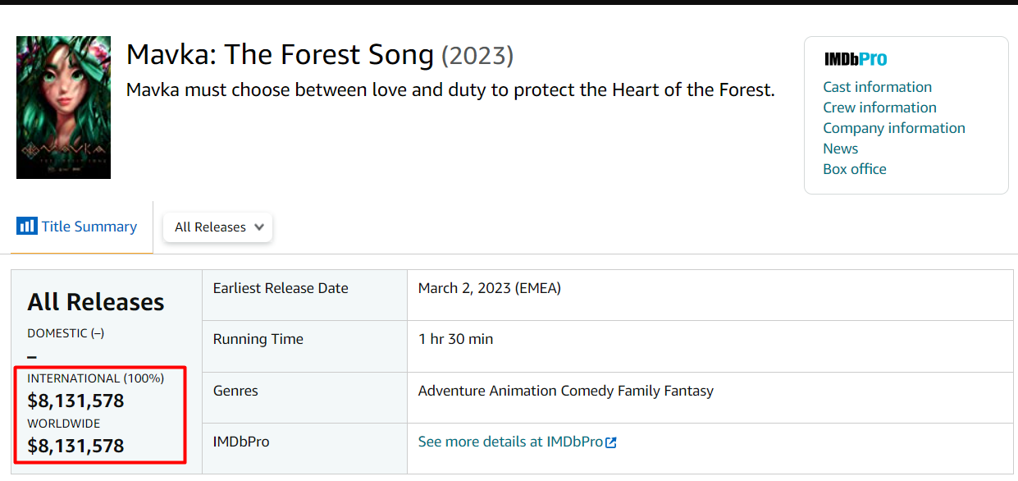This screenshot has width=1018, height=481.
Task: Click the IMDbPro logo in the sidebar box
Action: [856, 59]
